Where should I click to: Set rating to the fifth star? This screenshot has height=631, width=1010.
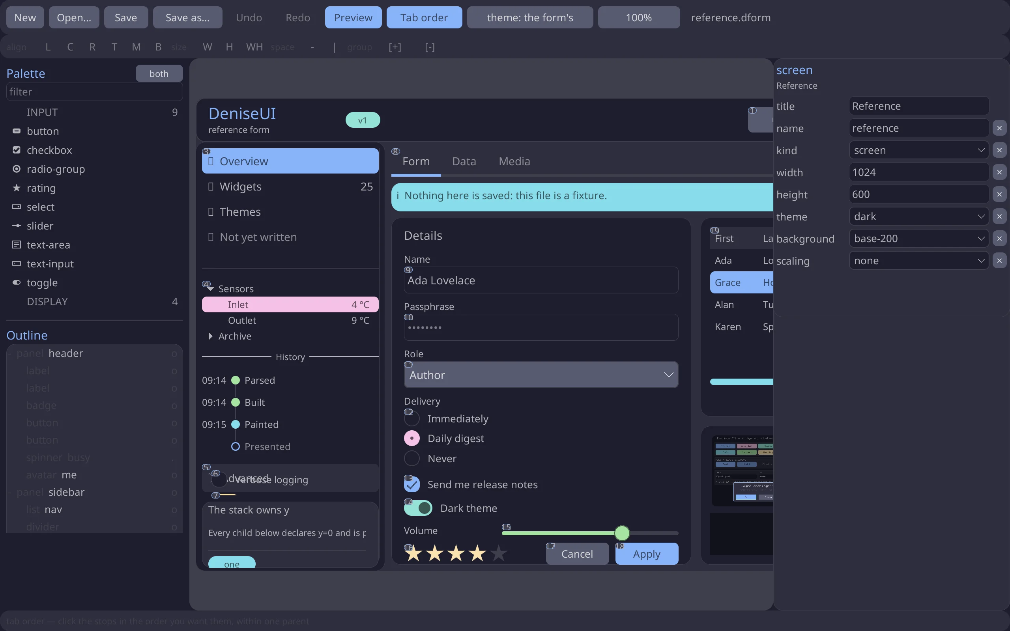(498, 553)
